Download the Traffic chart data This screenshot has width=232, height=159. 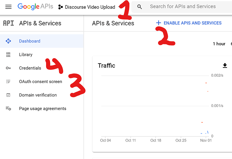point(225,65)
